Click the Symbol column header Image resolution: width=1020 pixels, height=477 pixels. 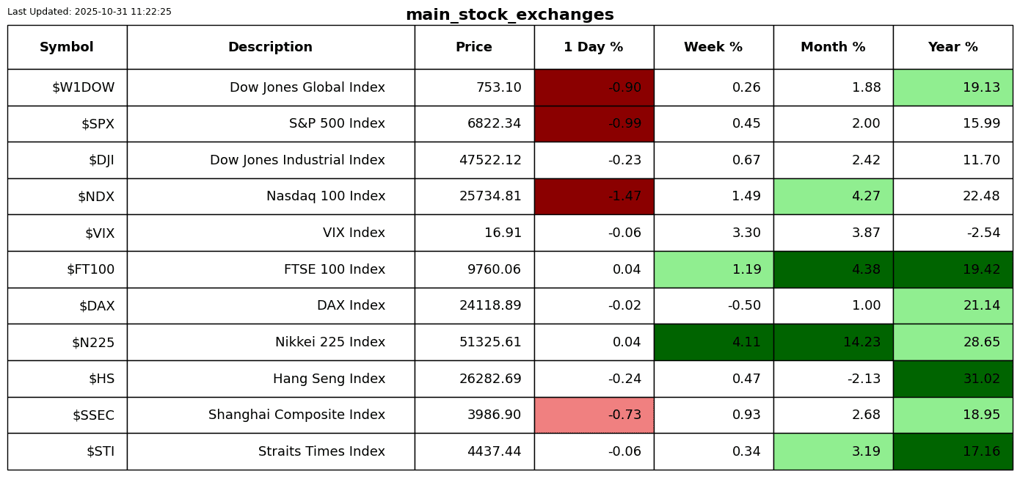[x=67, y=48]
